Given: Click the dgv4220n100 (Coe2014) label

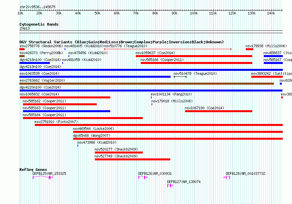Looking at the screenshot, I should pyautogui.click(x=40, y=87).
